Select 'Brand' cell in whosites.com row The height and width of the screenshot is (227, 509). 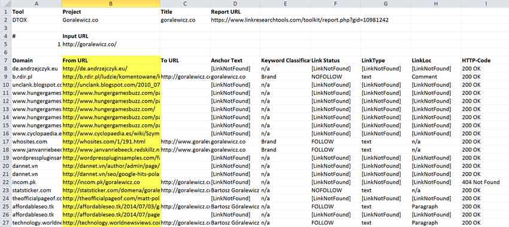pyautogui.click(x=285, y=142)
